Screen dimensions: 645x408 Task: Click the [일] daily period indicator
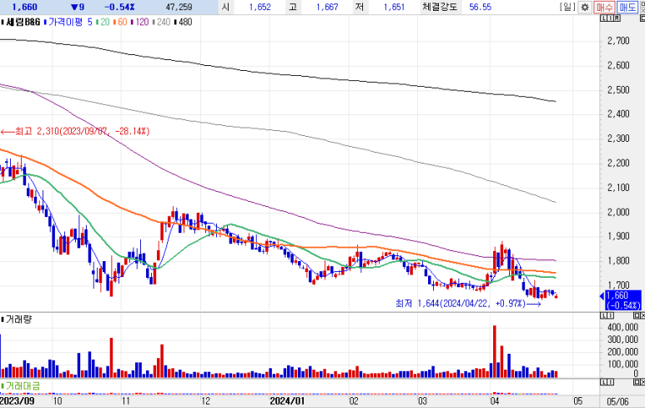click(x=567, y=7)
